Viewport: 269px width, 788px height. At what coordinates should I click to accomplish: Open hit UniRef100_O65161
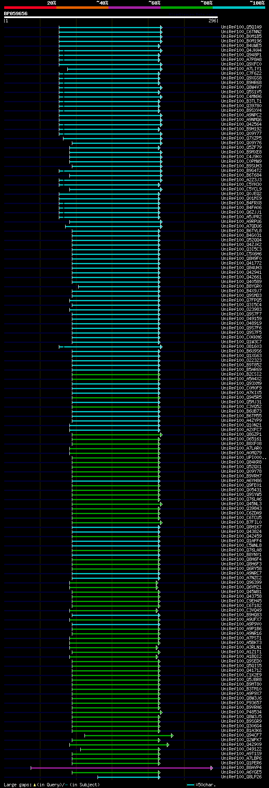[241, 439]
